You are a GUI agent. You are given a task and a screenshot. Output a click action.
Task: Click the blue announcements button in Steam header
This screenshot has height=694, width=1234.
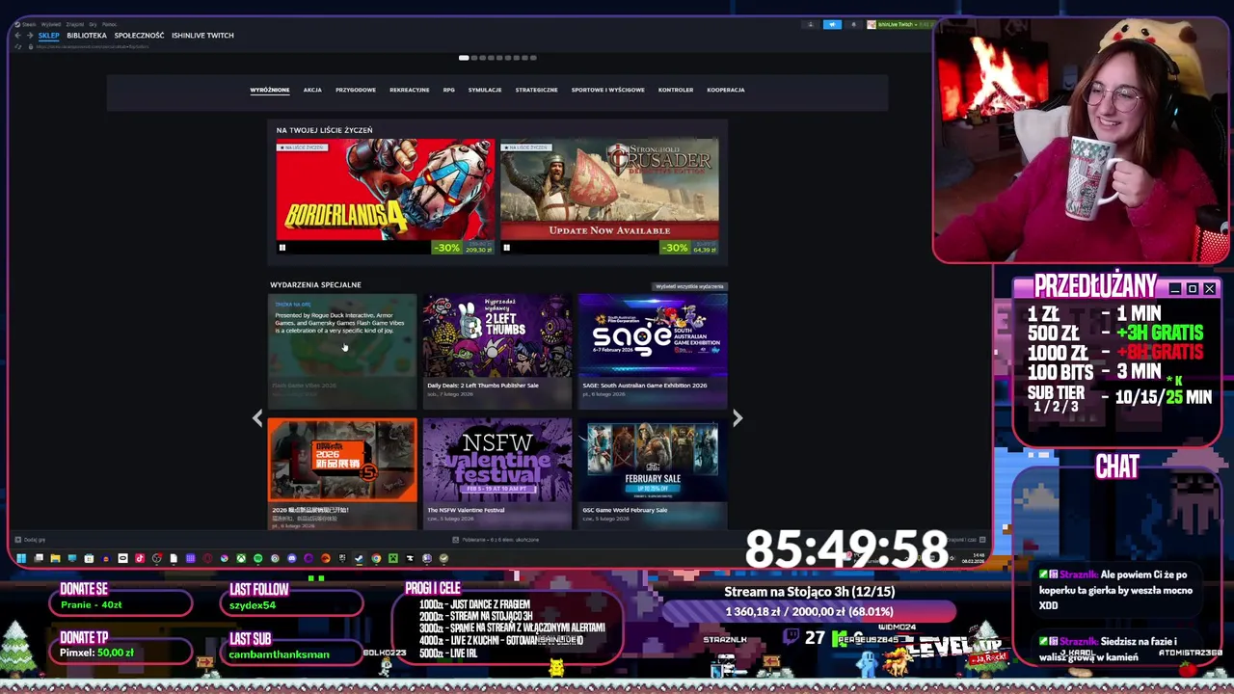[832, 25]
